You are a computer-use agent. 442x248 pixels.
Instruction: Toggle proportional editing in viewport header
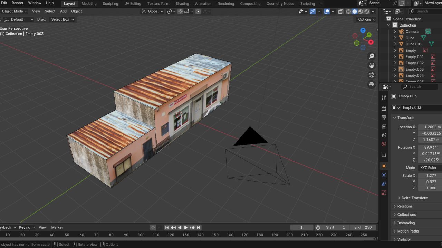pyautogui.click(x=198, y=11)
